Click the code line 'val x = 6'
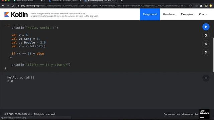Image resolution: width=214 pixels, height=120 pixels. (20, 35)
